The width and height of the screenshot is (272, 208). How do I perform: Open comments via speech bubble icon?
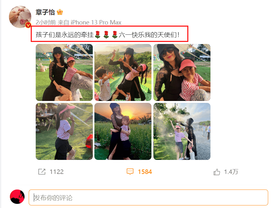[130, 171]
